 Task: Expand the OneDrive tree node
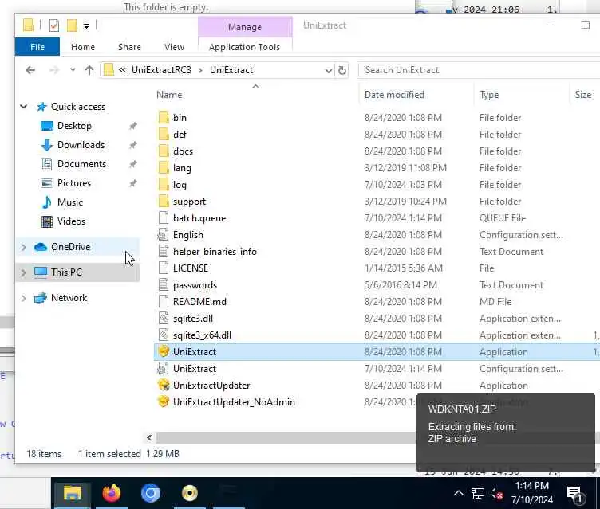click(x=23, y=247)
